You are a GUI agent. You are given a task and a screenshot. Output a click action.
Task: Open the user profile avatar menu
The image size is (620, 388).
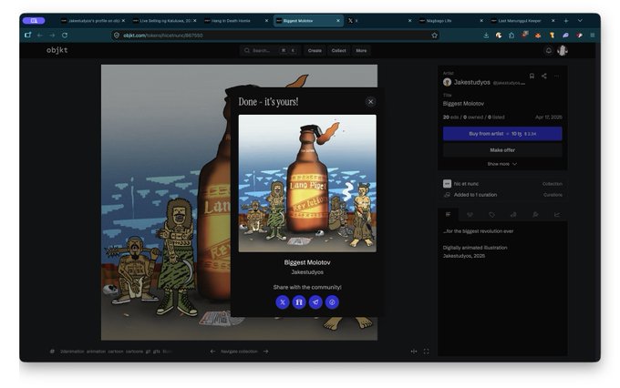[x=563, y=51]
